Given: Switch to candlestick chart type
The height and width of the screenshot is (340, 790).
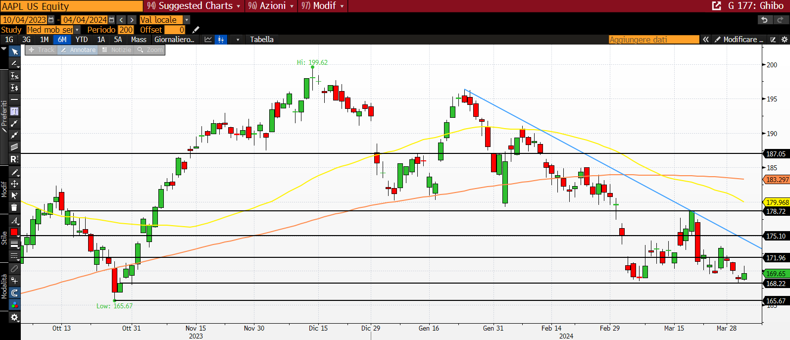Looking at the screenshot, I should coord(221,40).
